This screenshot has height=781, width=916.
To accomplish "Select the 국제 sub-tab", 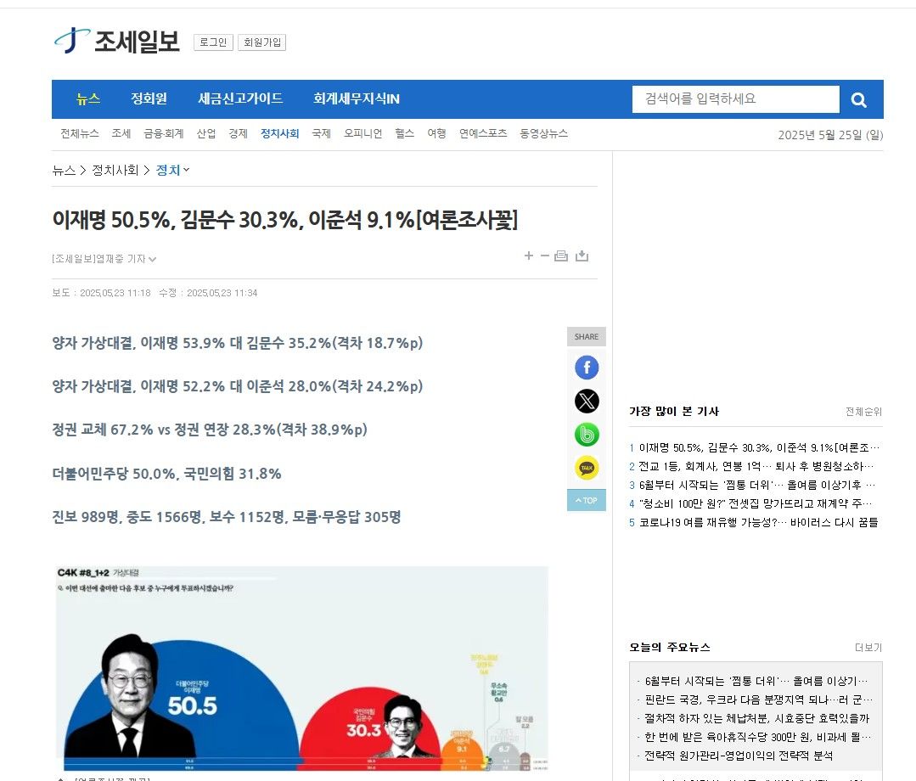I will (x=321, y=134).
